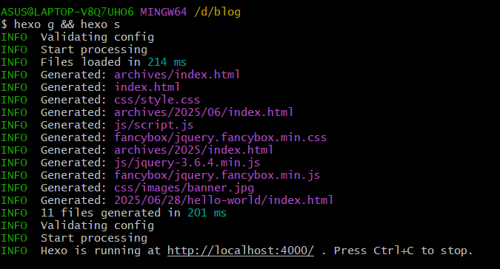Screen dimensions: 500x269
Task: Click the '201 ms' generation time
Action: click(207, 213)
